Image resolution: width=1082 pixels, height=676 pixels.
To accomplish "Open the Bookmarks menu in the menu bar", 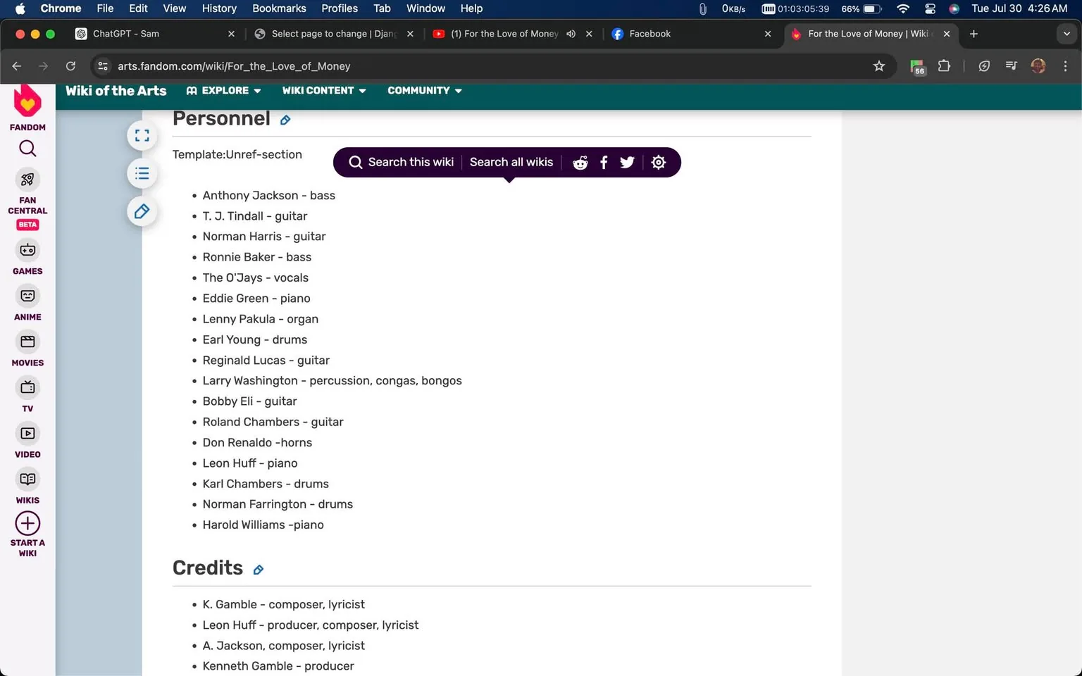I will (x=279, y=8).
